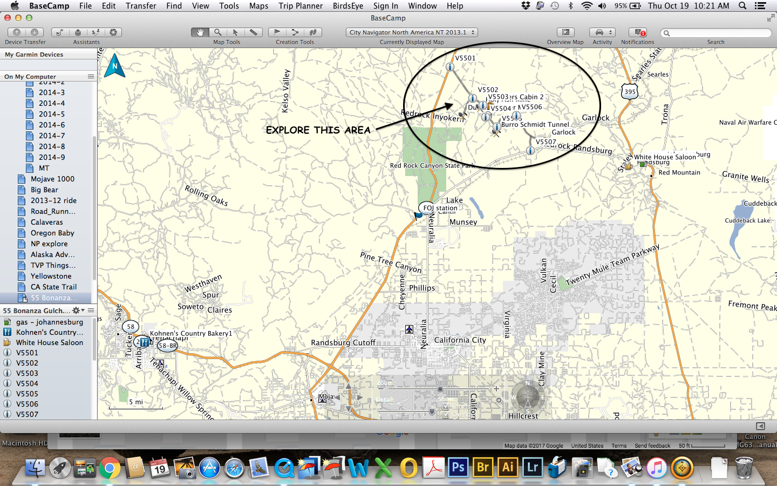Toggle the 55 Bonanza Gulch list view mode

pos(91,310)
